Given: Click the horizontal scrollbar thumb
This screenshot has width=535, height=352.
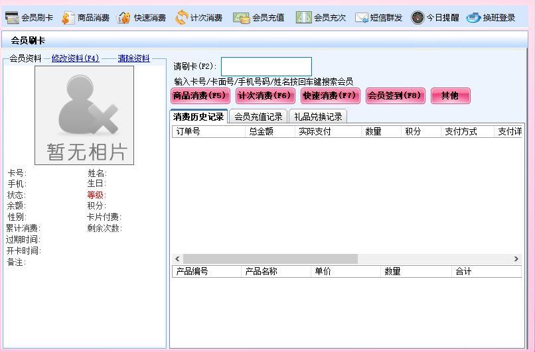Looking at the screenshot, I should tap(270, 259).
